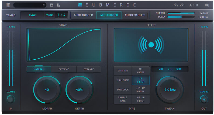Select LP FILTER effect type
This screenshot has height=115, width=214.
coord(141,80)
